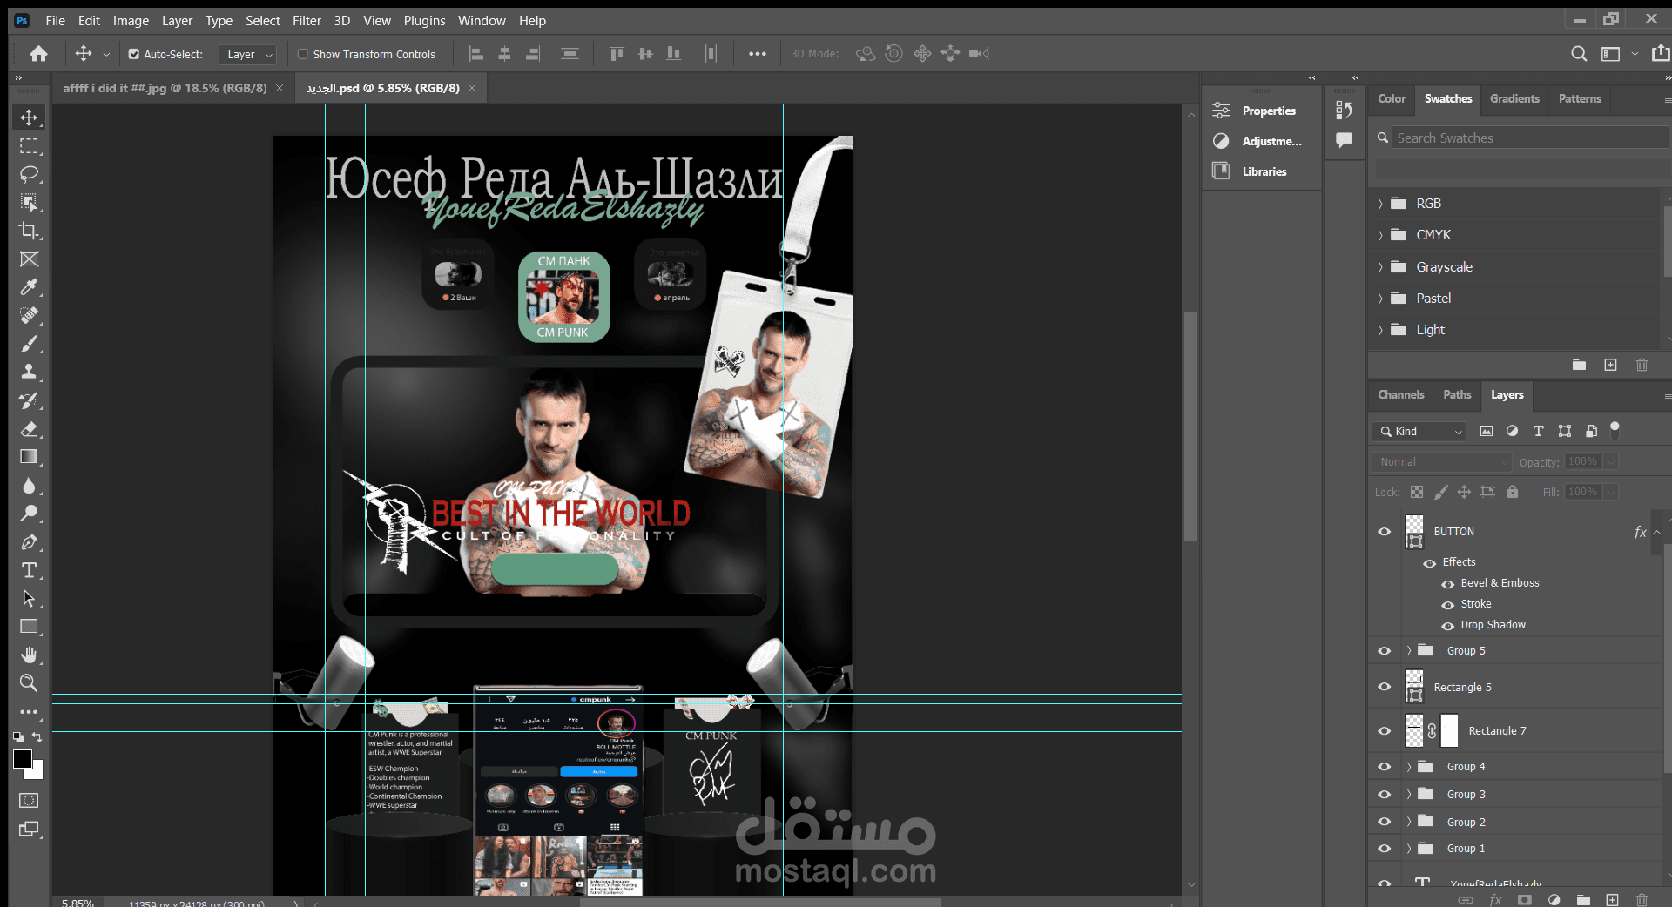1672x907 pixels.
Task: Hide the Bevel & Emboss effect
Action: (x=1448, y=584)
